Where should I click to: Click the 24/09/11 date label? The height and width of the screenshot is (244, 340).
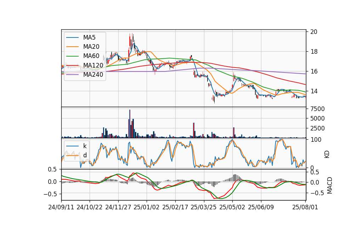[x=61, y=207]
